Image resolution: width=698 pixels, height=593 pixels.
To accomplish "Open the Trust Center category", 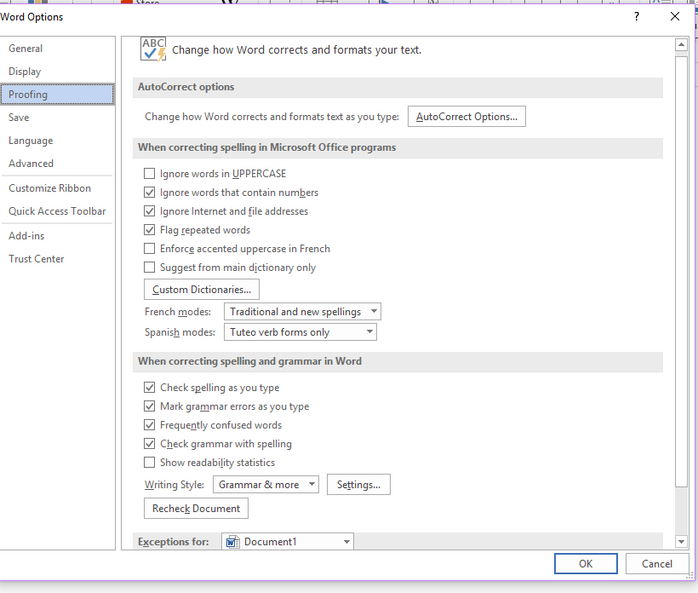I will click(37, 259).
